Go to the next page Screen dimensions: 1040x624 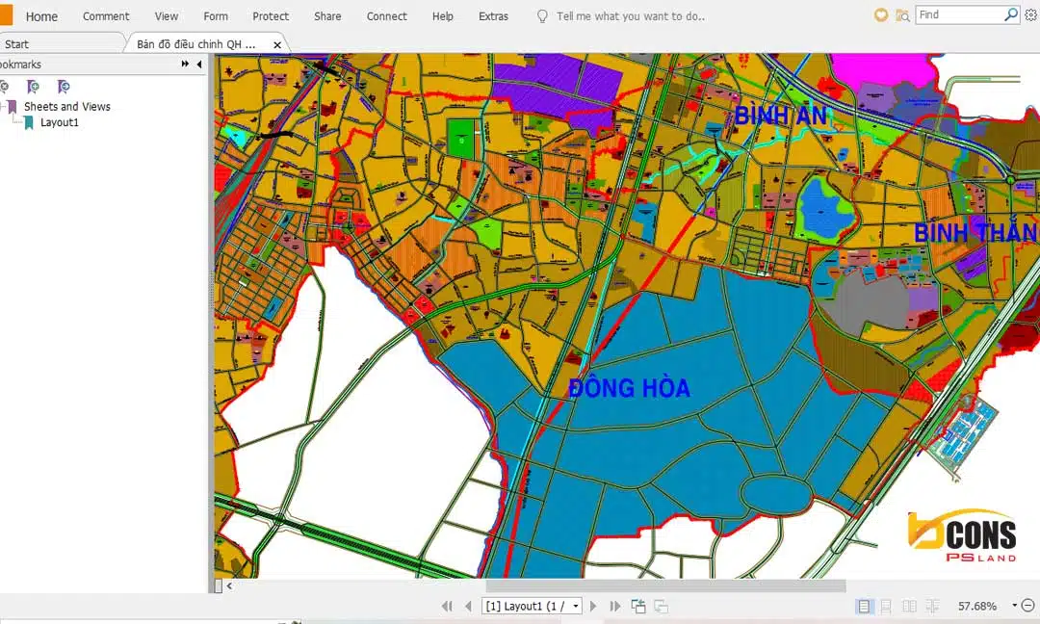click(593, 606)
